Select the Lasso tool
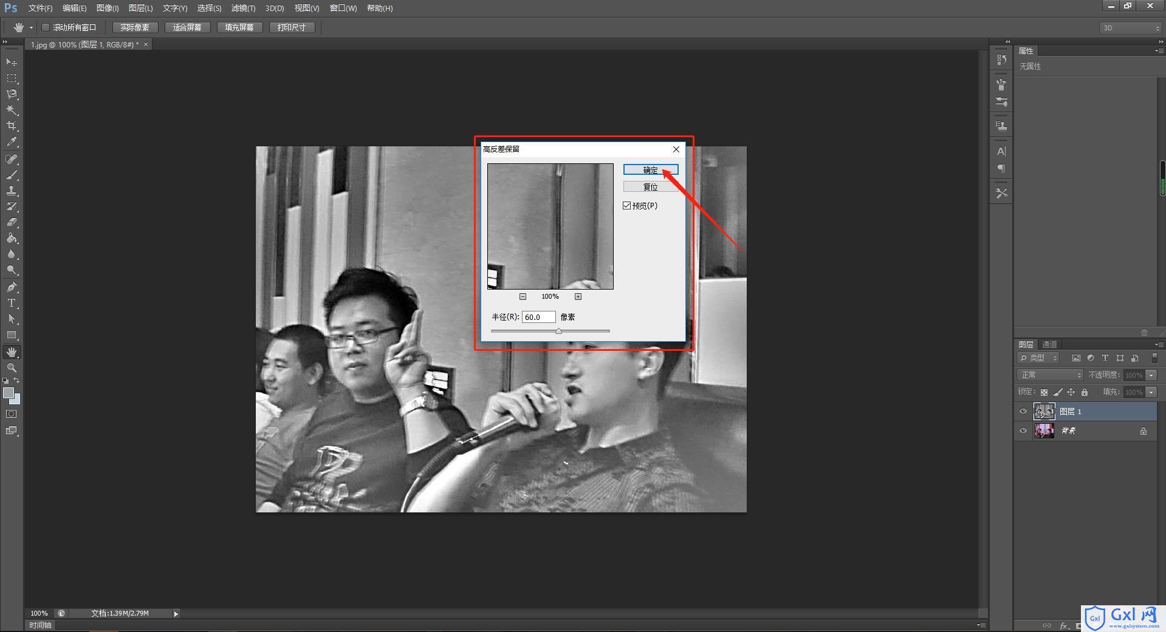This screenshot has width=1166, height=632. pos(12,94)
